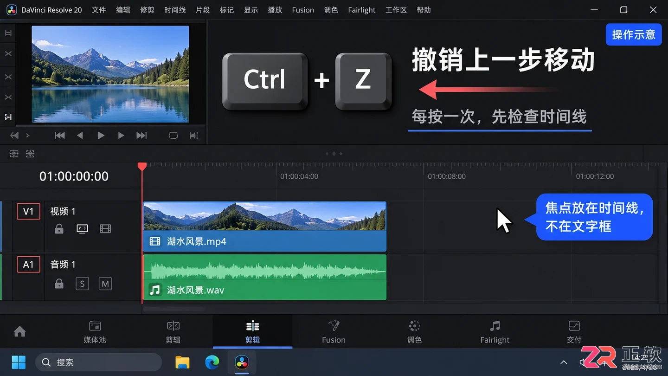Image resolution: width=668 pixels, height=376 pixels.
Task: Toggle loop playback in the viewer
Action: point(173,136)
